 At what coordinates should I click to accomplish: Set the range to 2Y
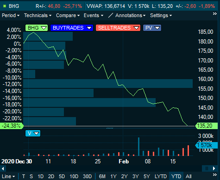tap(125, 176)
